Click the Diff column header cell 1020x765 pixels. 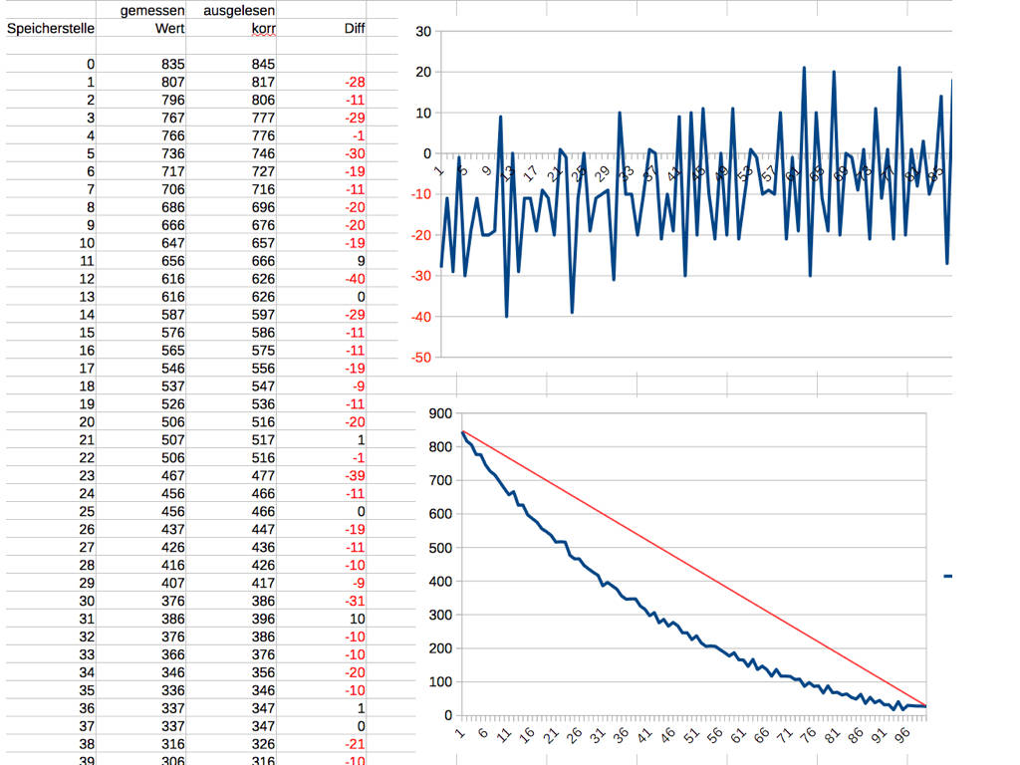[354, 29]
